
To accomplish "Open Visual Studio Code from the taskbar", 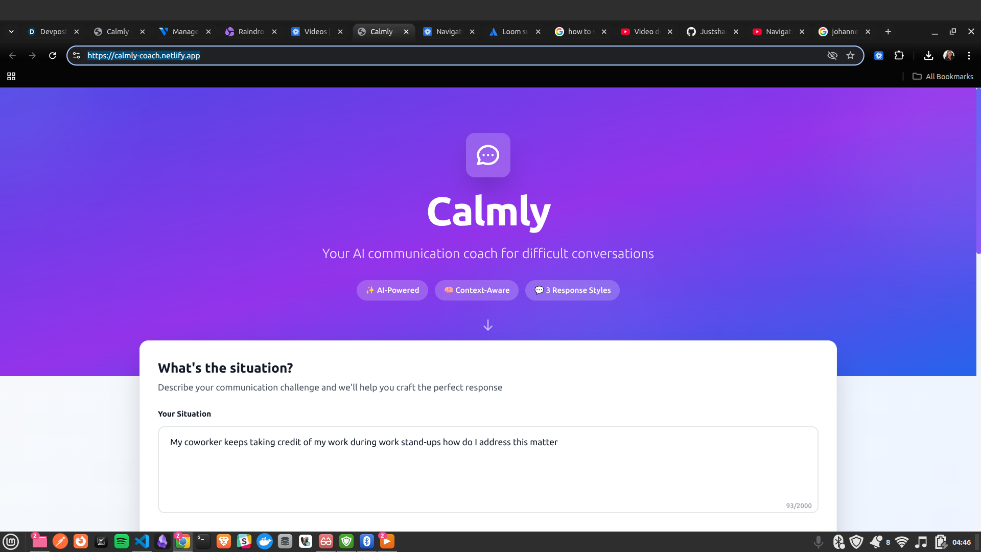I will [142, 541].
